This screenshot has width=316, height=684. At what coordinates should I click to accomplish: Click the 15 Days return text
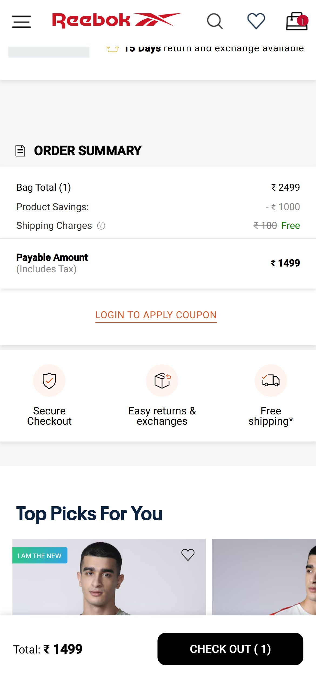214,48
